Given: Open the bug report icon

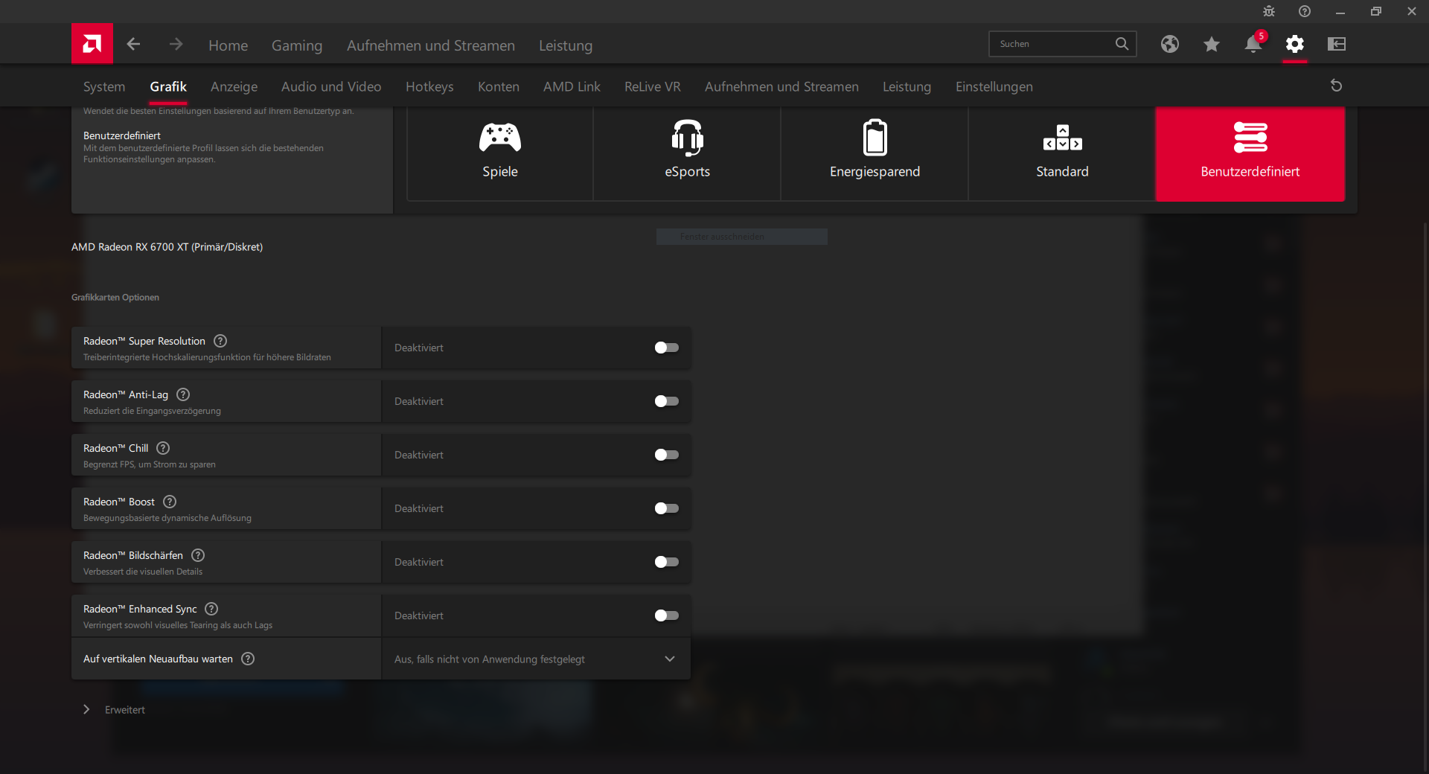Looking at the screenshot, I should 1269,11.
